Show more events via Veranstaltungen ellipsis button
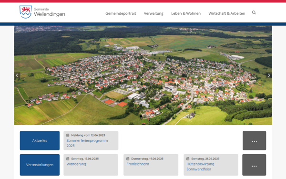This screenshot has height=179, width=286. [254, 165]
